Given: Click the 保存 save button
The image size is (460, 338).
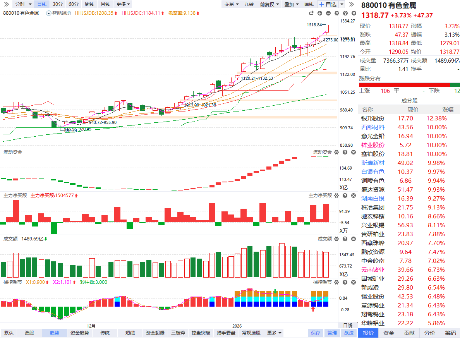Looking at the screenshot, I should (x=316, y=333).
